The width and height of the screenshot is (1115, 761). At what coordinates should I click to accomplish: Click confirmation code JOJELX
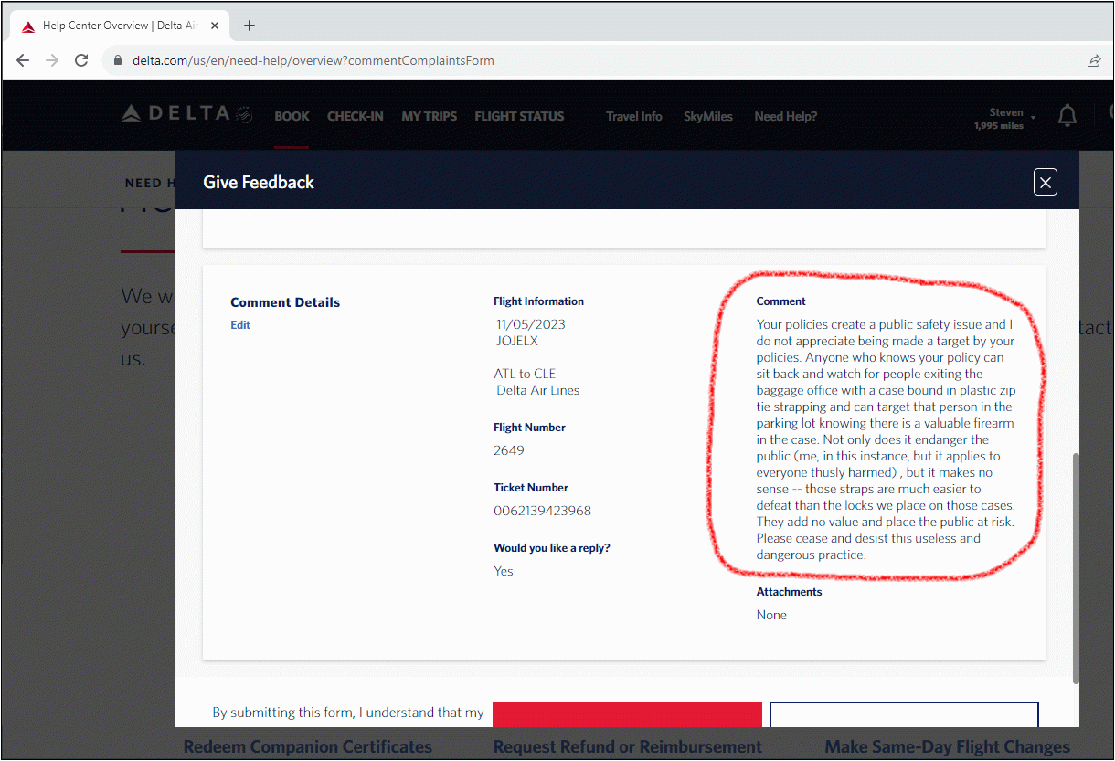(517, 341)
